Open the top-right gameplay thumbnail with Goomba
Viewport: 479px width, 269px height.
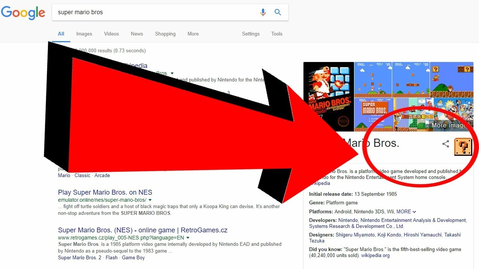pos(452,80)
